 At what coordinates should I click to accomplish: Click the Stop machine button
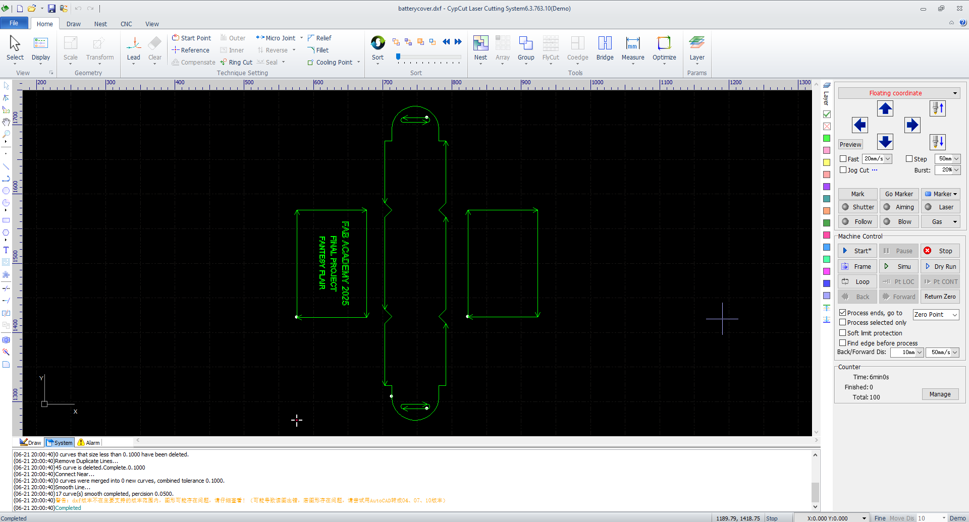[940, 251]
